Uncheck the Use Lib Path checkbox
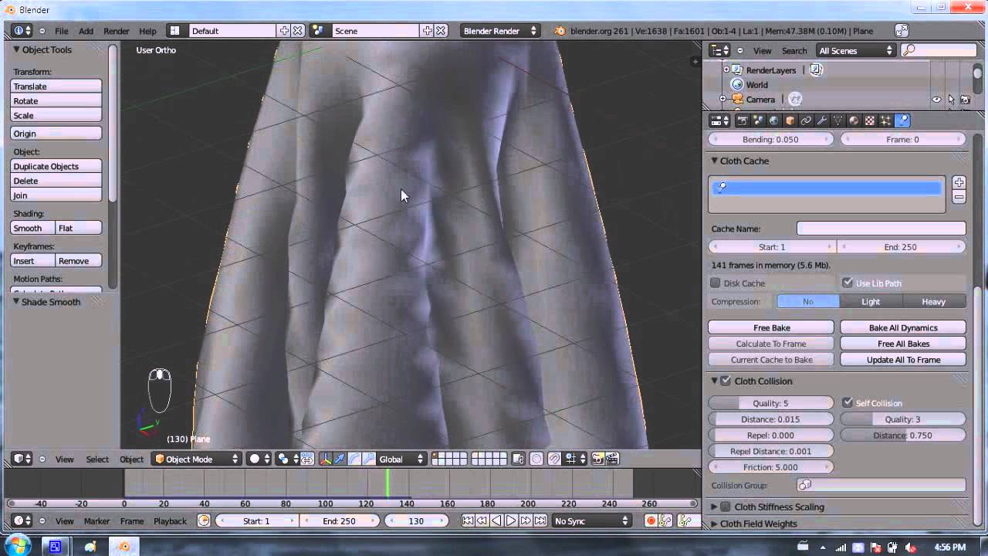Viewport: 988px width, 556px height. coord(848,283)
